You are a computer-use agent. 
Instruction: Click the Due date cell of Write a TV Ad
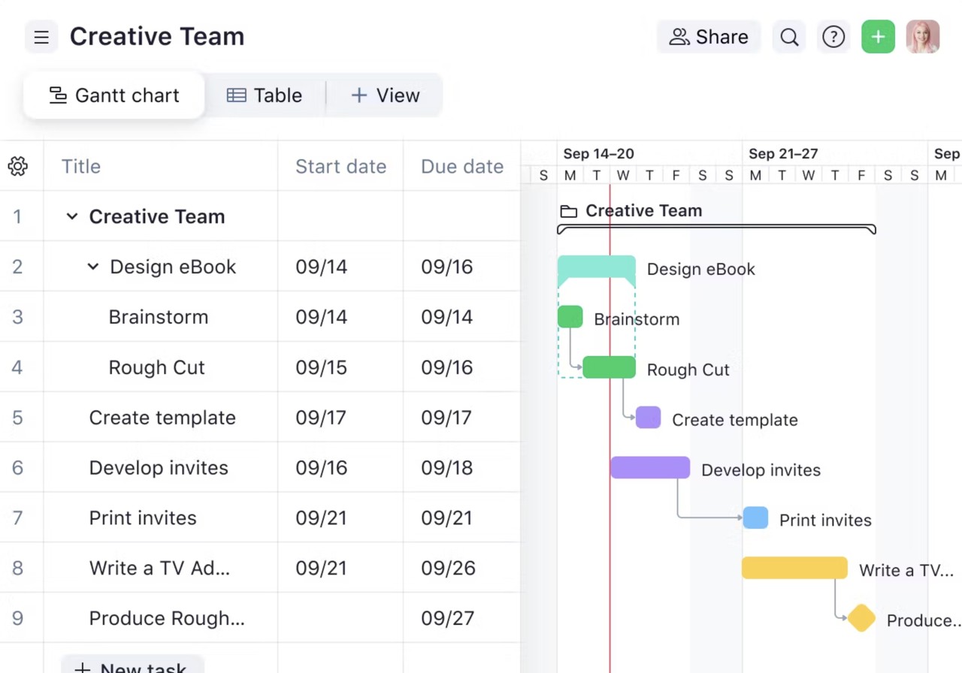pyautogui.click(x=448, y=568)
